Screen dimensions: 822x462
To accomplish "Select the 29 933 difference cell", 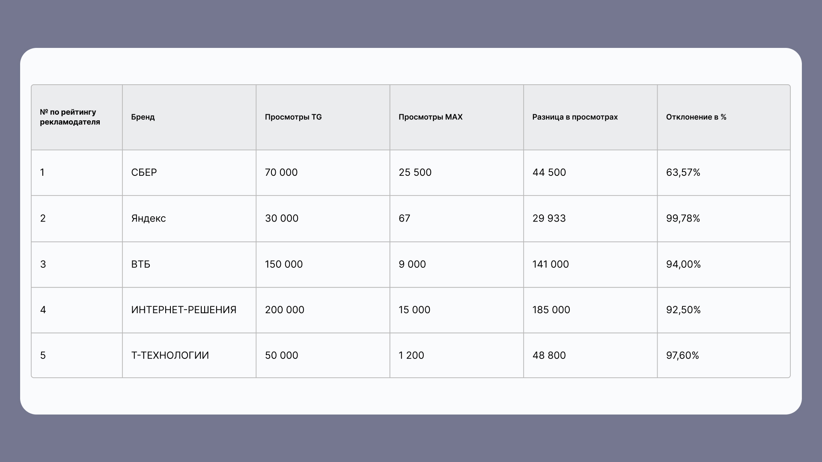I will point(549,218).
